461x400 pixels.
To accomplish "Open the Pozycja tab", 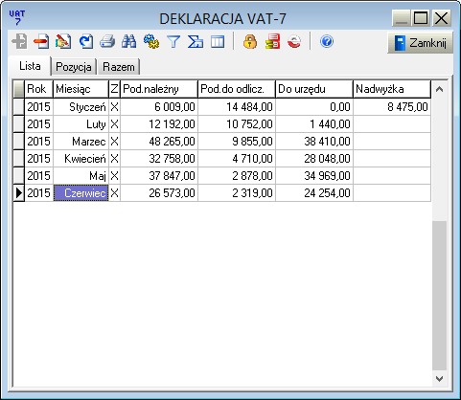I will coord(74,67).
